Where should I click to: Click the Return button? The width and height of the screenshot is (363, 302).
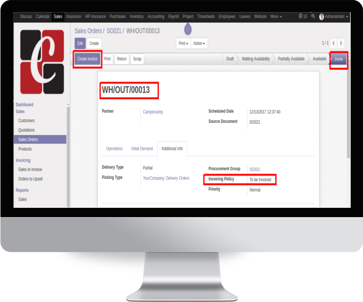[122, 59]
